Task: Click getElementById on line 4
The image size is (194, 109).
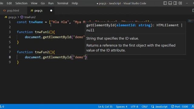Action: click(57, 37)
